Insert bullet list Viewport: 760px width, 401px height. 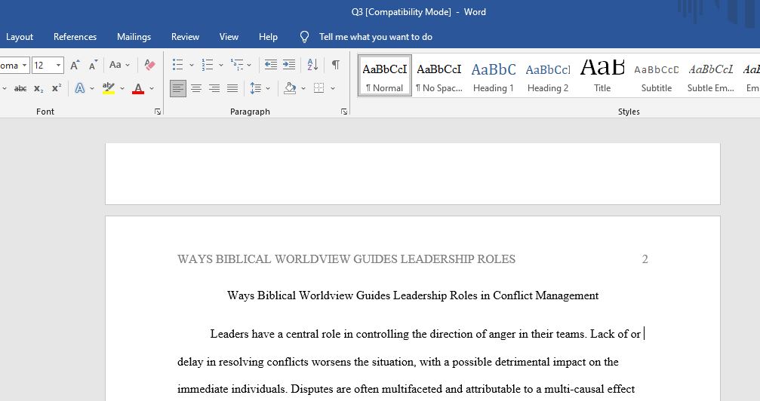178,64
